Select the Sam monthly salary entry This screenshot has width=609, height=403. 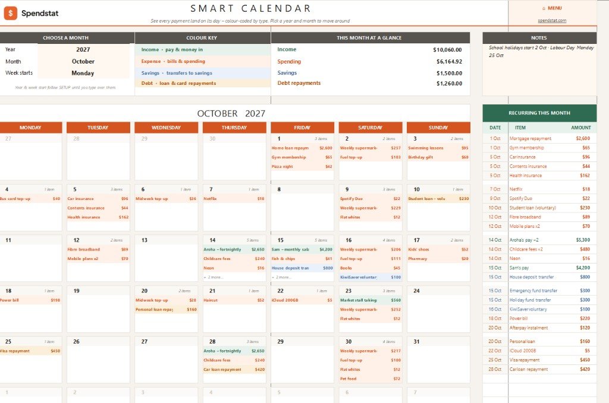(x=302, y=249)
